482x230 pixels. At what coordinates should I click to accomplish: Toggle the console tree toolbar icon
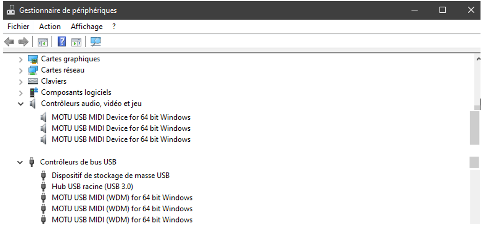[x=43, y=42]
